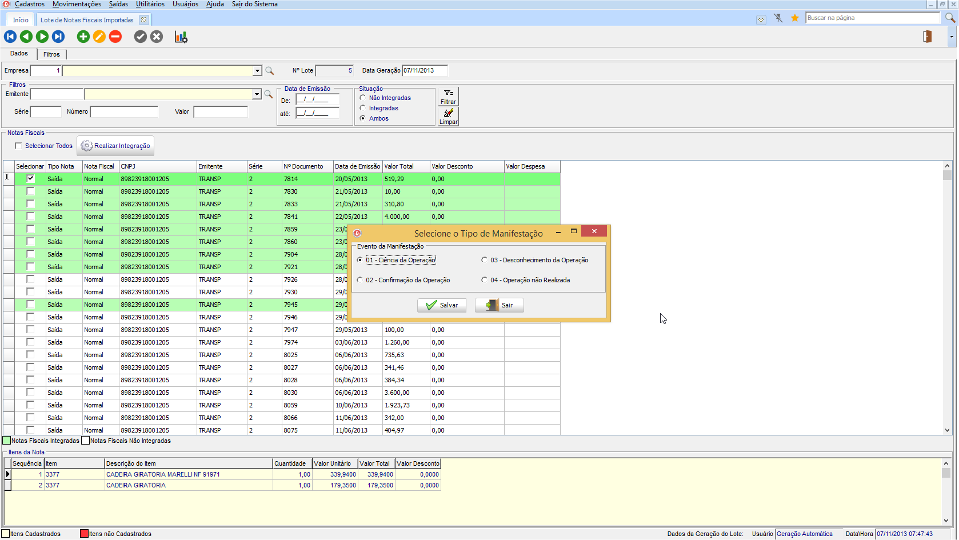Expand the Empresa dropdown list
959x540 pixels.
257,71
